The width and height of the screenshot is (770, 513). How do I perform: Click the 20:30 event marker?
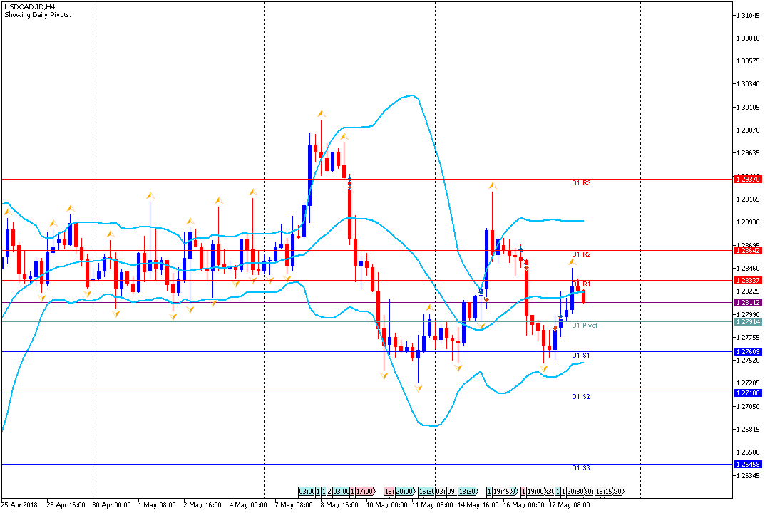(576, 492)
